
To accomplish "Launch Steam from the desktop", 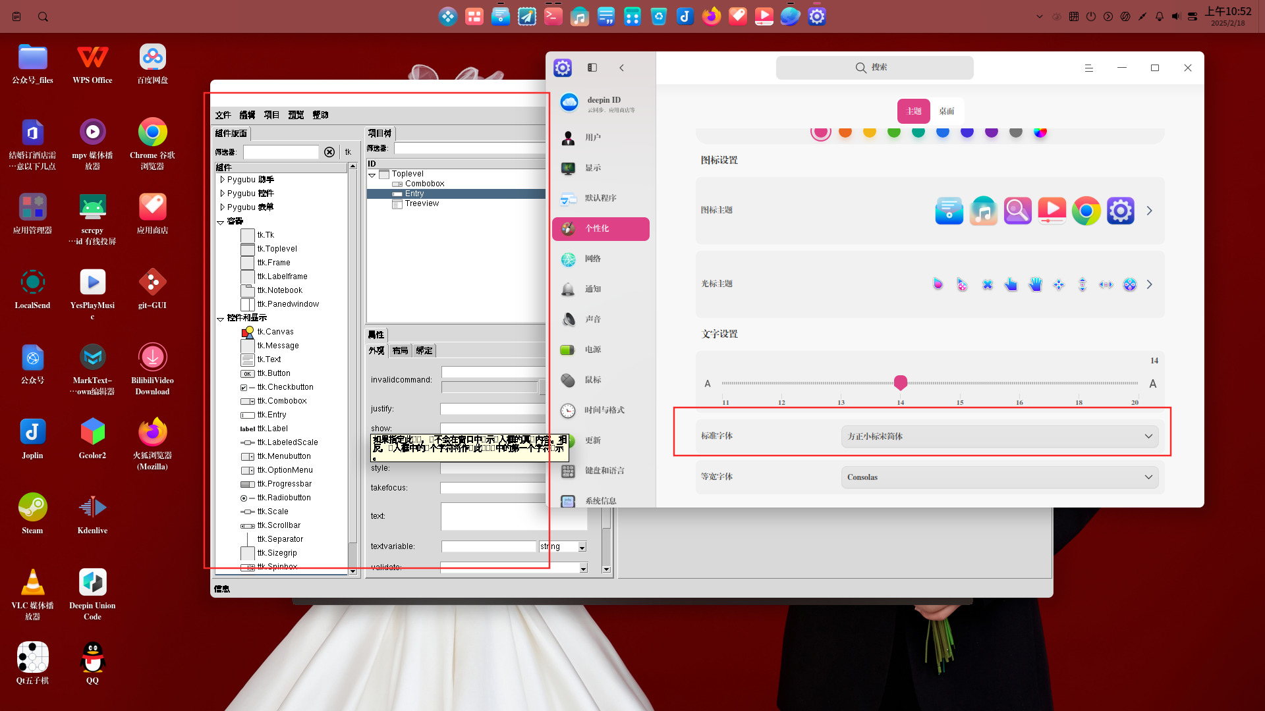I will tap(32, 514).
